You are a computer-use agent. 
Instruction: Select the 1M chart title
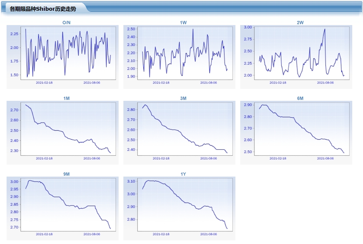[66, 98]
